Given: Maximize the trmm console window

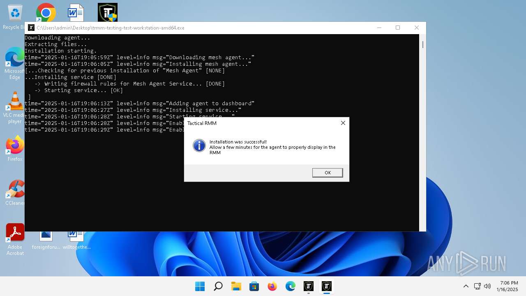Looking at the screenshot, I should [398, 28].
